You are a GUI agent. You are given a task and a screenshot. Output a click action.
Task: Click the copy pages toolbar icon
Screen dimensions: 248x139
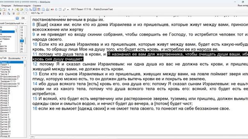[x=27, y=9]
